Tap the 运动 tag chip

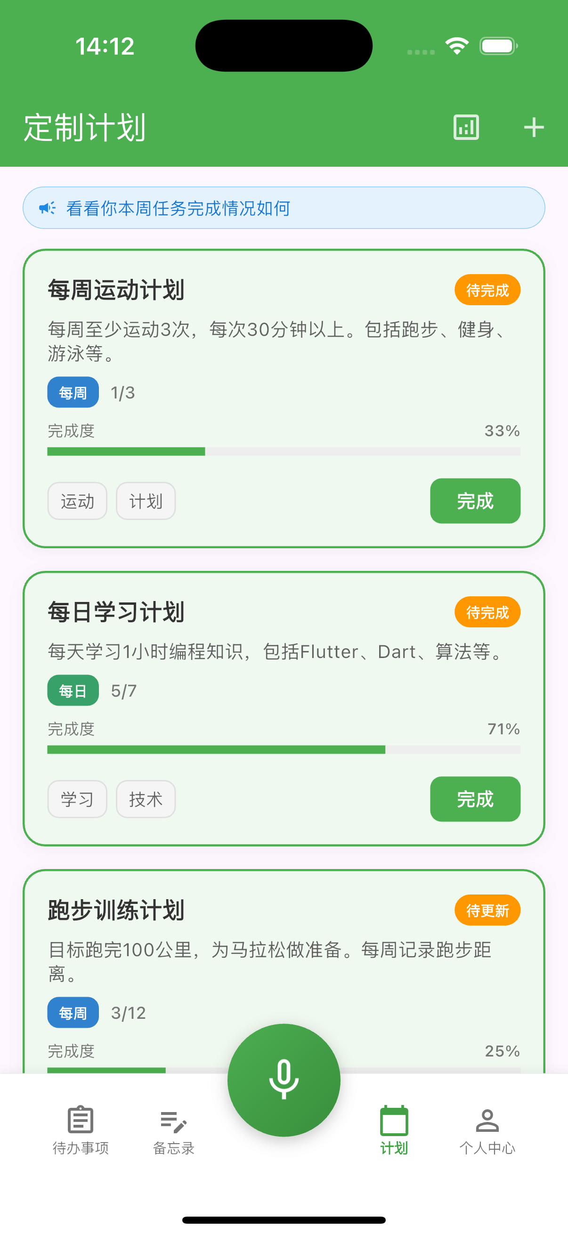77,502
